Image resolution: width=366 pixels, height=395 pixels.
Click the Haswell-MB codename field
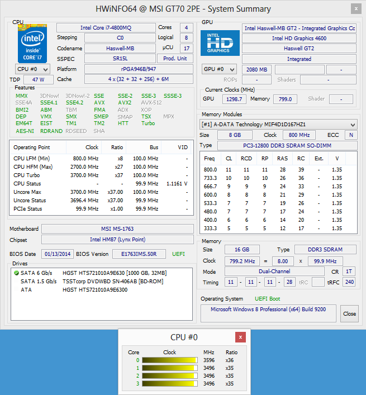tap(120, 49)
